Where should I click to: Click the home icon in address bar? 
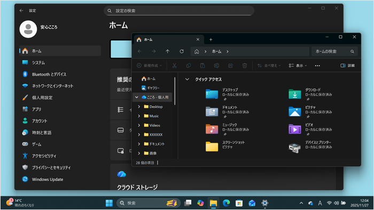(197, 52)
